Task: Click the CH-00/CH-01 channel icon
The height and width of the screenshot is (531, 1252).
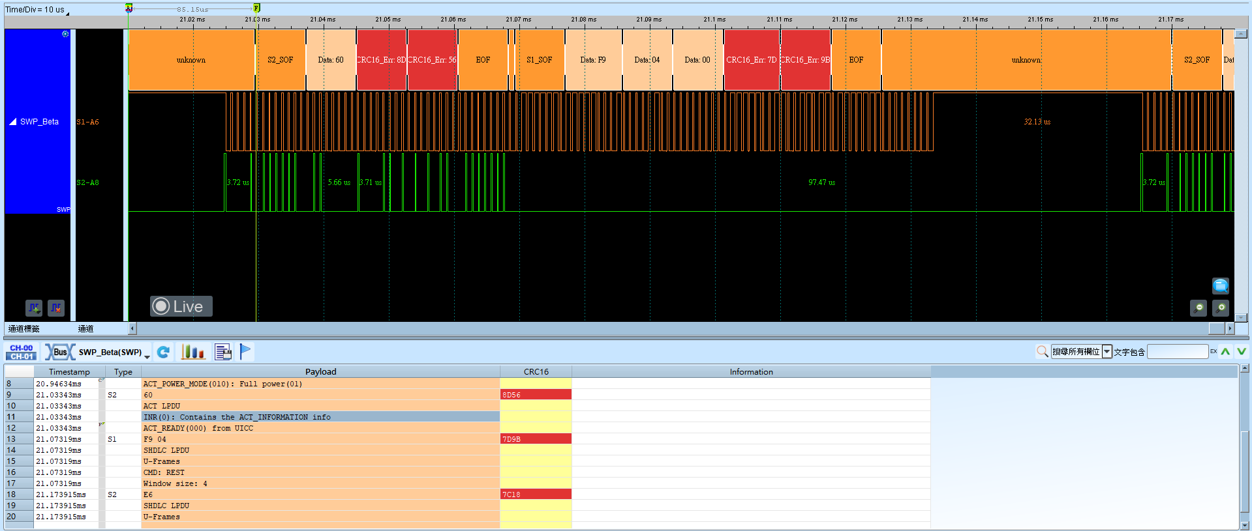Action: 22,352
